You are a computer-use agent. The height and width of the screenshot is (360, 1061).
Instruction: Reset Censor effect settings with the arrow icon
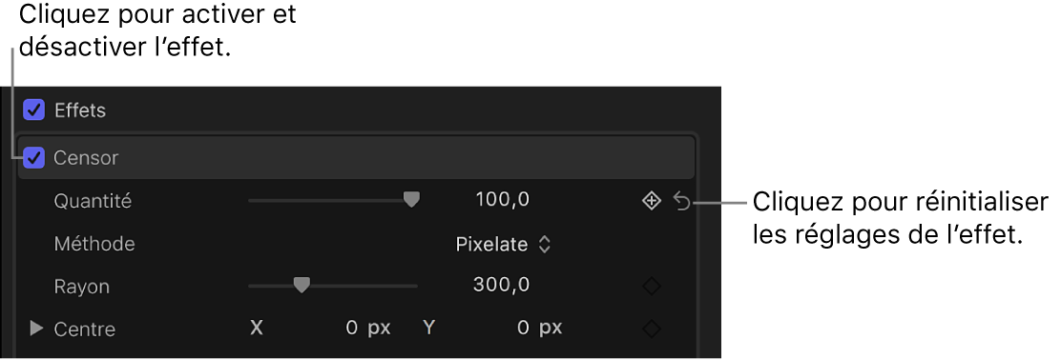coord(682,201)
